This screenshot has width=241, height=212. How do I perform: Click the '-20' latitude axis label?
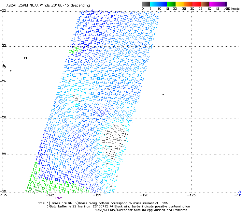point(3,11)
